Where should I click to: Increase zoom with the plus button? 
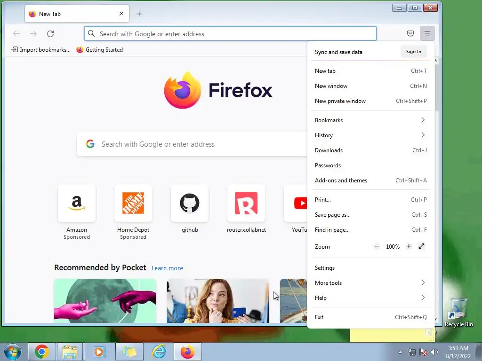409,246
